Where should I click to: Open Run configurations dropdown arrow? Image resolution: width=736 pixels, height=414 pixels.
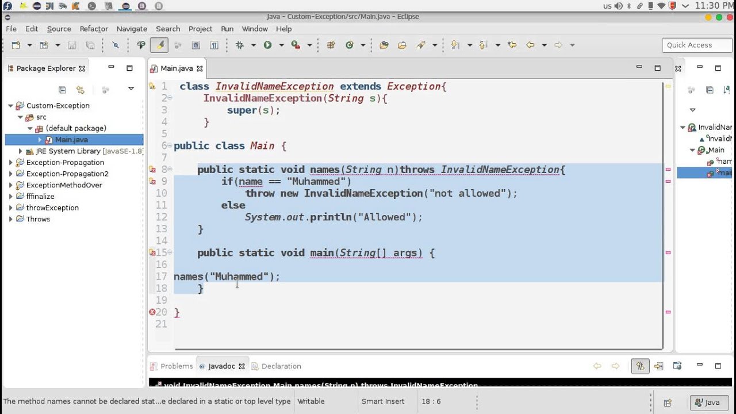click(x=281, y=45)
